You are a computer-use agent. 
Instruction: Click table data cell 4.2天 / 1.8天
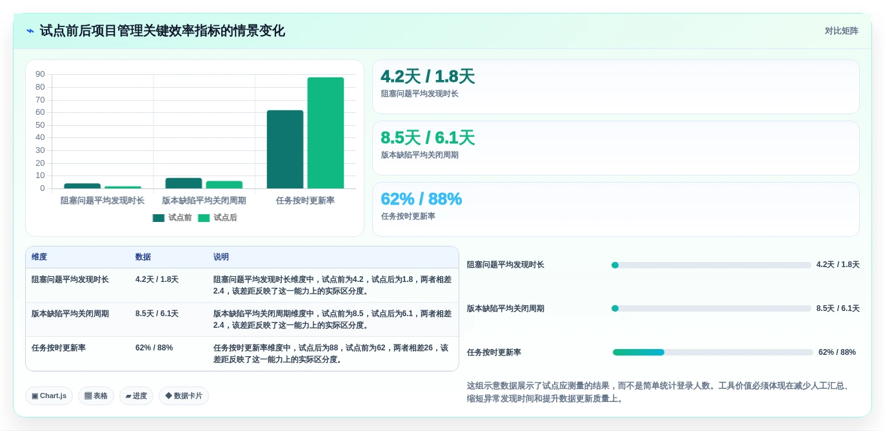157,279
